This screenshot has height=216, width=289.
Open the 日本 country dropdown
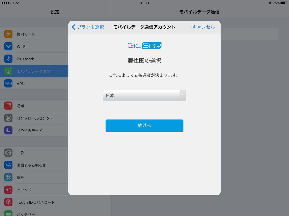click(x=144, y=95)
